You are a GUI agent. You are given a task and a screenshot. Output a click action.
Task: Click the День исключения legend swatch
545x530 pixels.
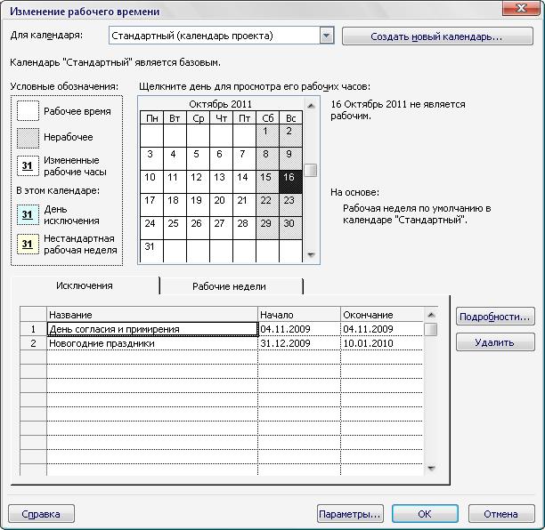(x=28, y=214)
